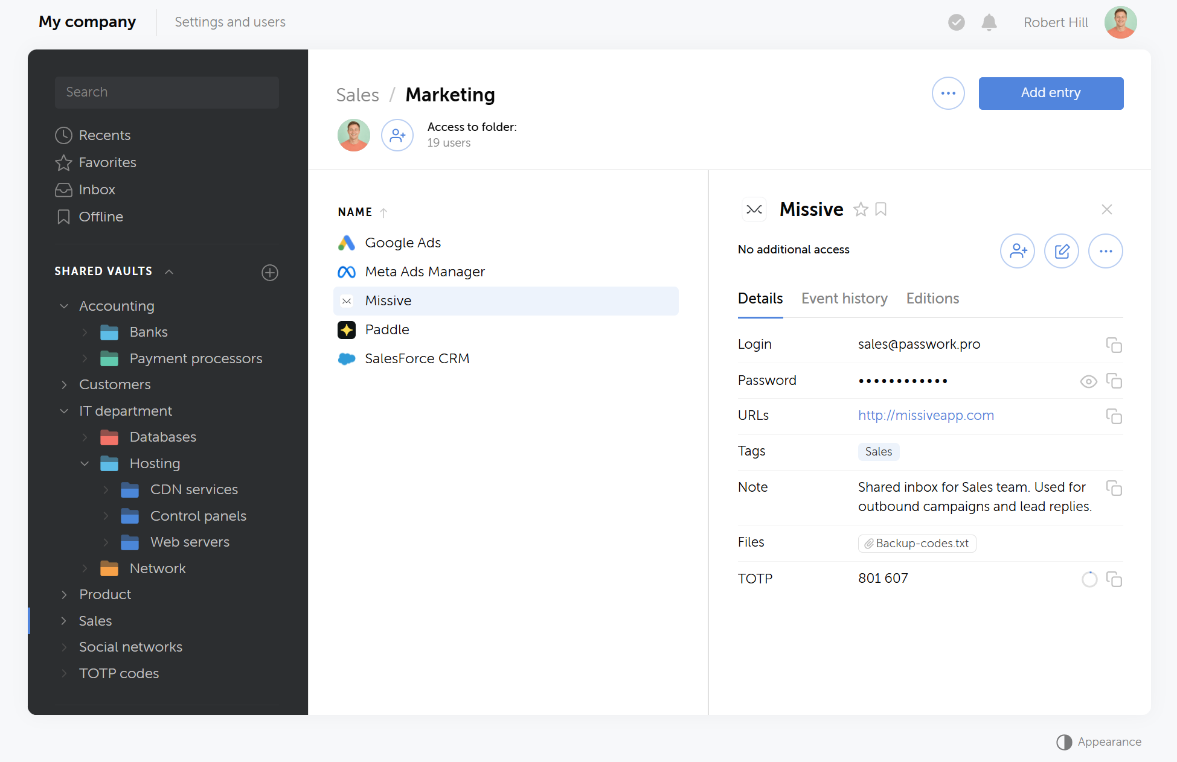The height and width of the screenshot is (762, 1177).
Task: Edit the Missive entry
Action: click(1062, 251)
